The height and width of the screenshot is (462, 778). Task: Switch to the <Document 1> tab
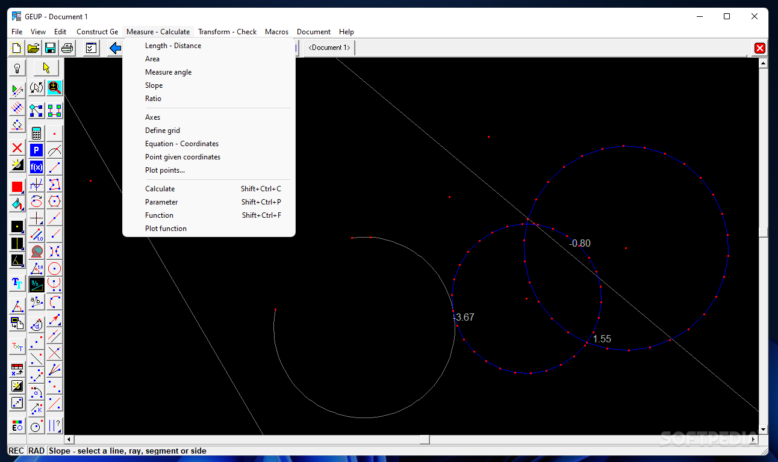[329, 48]
